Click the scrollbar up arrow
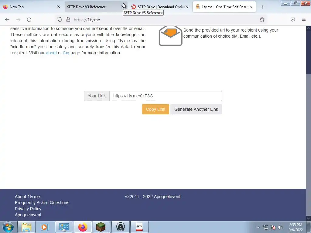 click(309, 28)
